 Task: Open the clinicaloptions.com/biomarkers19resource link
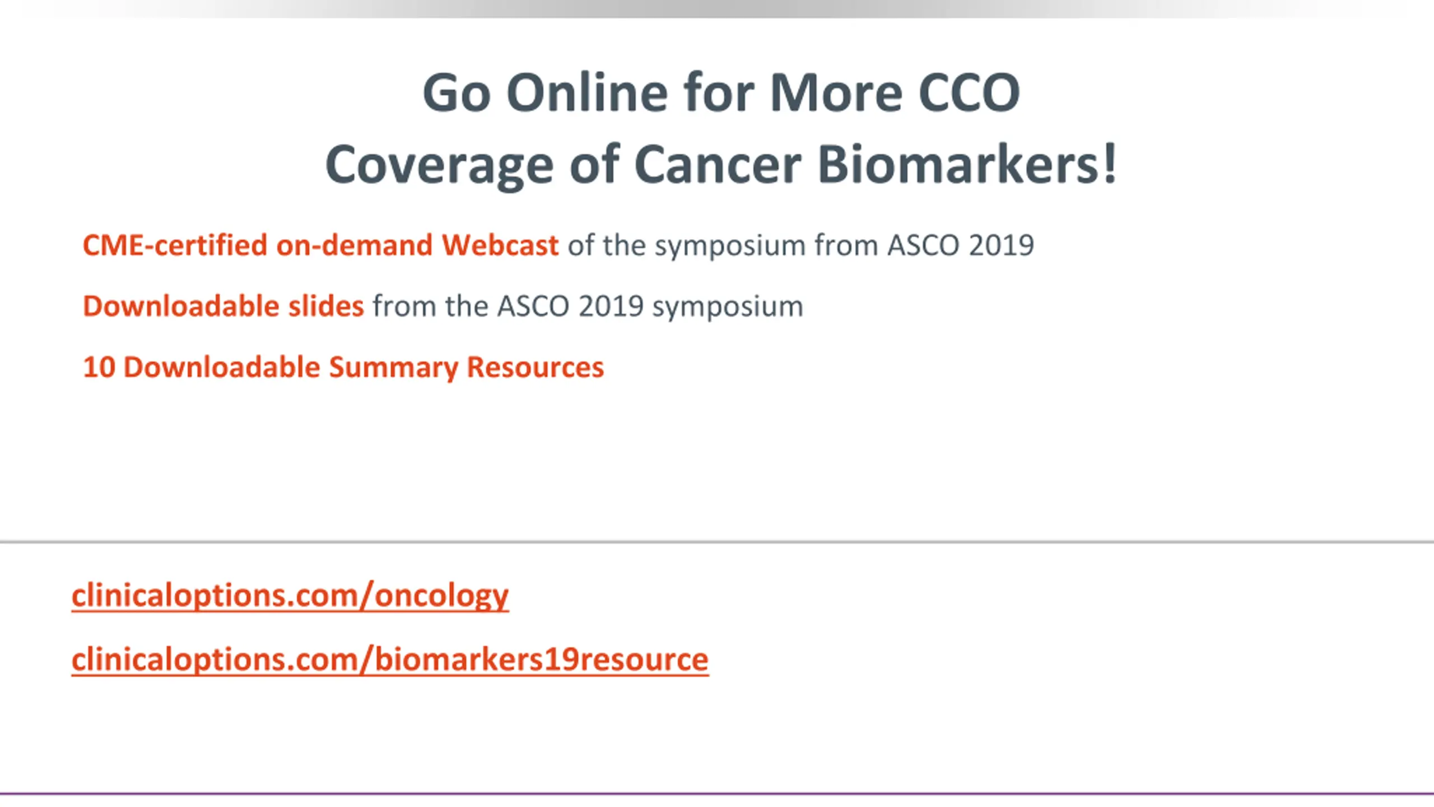[390, 660]
